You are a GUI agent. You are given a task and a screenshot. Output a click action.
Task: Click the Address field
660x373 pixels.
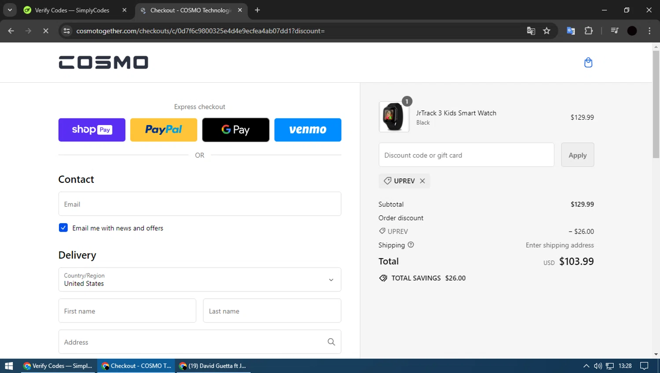(x=200, y=342)
